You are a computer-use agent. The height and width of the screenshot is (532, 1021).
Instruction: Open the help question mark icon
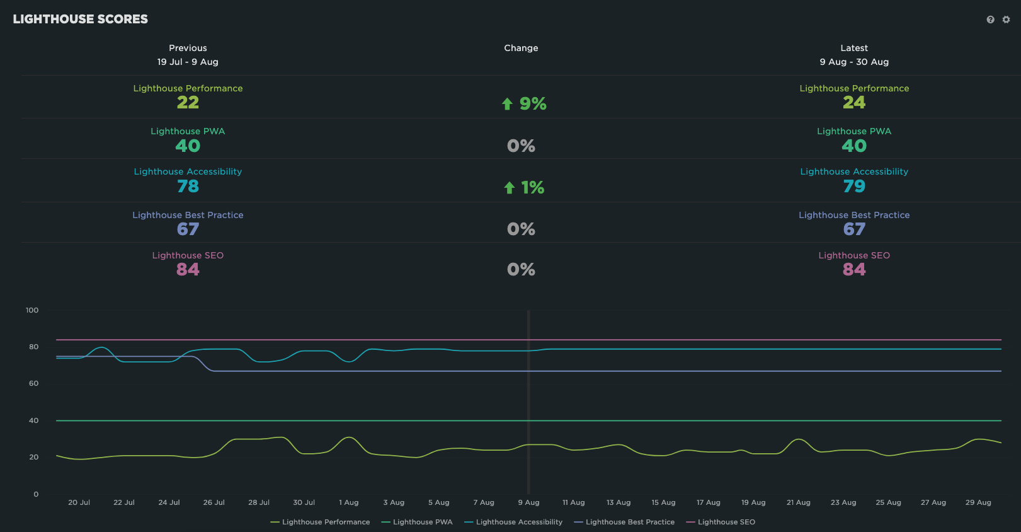[x=990, y=20]
